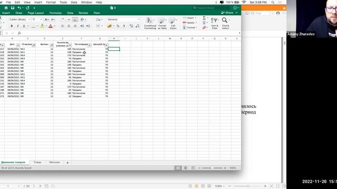Click the Decrease Decimal icon

(x=137, y=26)
